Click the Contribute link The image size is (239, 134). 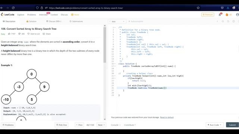click(x=130, y=125)
